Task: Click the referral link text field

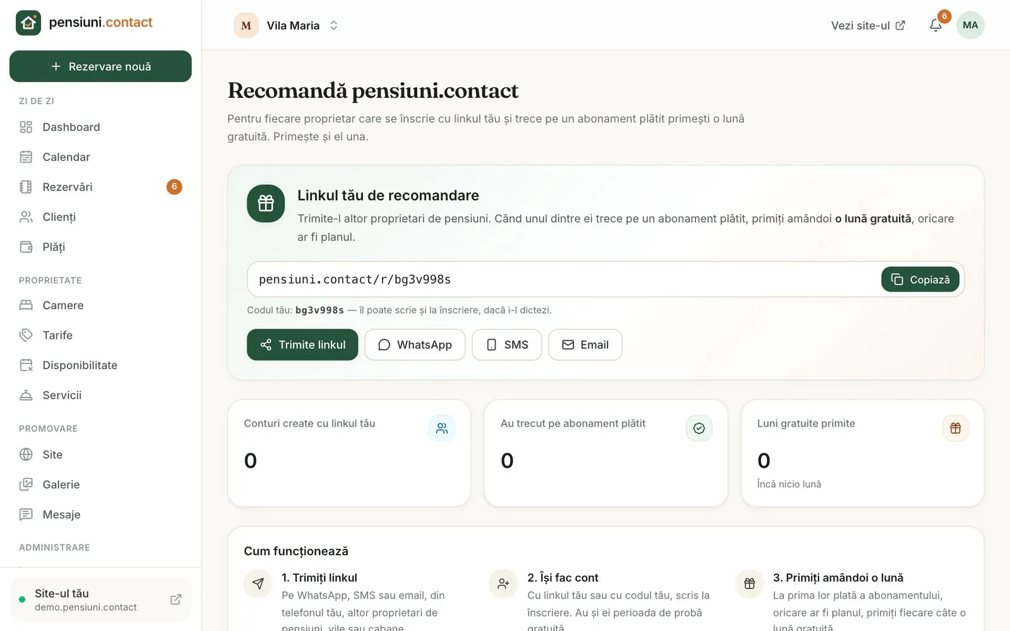Action: [564, 280]
